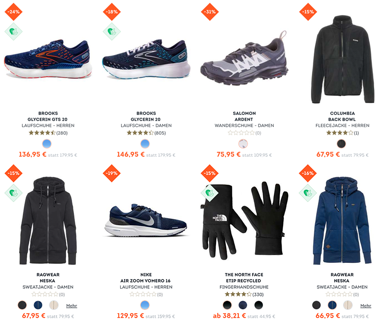Select blue color swatch under Brooks Glycerin GTS 20

click(x=47, y=144)
